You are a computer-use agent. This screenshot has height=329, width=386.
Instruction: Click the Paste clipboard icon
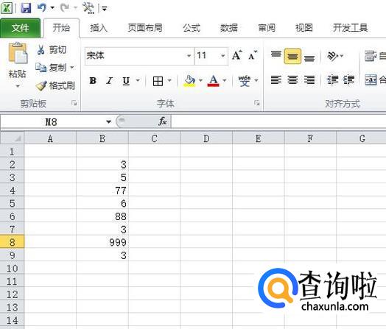click(18, 52)
